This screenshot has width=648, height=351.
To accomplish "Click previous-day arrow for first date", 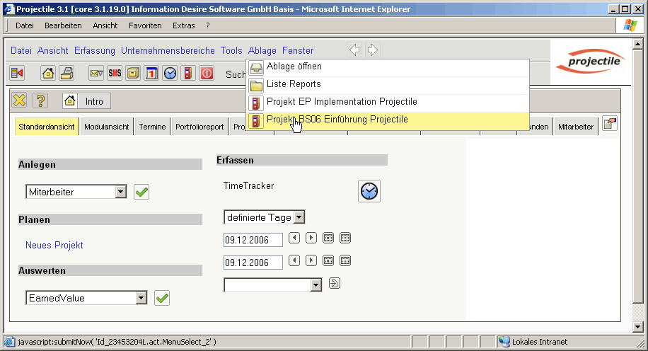I will click(x=294, y=238).
